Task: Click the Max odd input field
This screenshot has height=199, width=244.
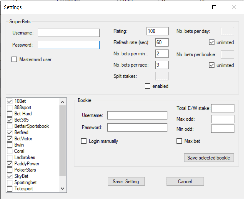Action: (x=222, y=119)
